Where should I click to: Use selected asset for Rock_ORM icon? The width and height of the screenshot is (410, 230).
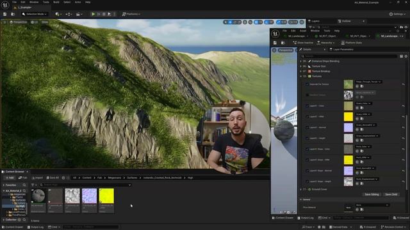pyautogui.click(x=357, y=162)
